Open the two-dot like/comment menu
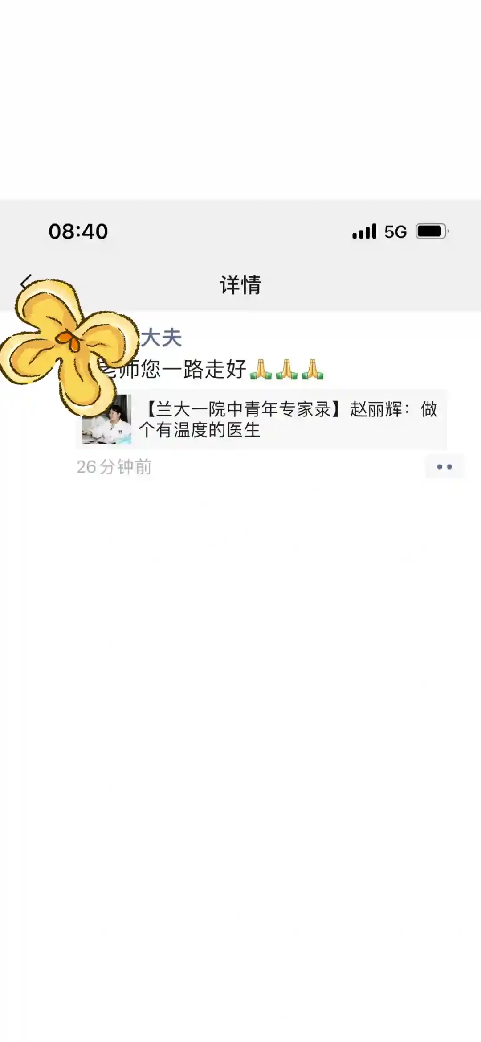Viewport: 481px width, 1042px height. point(444,467)
